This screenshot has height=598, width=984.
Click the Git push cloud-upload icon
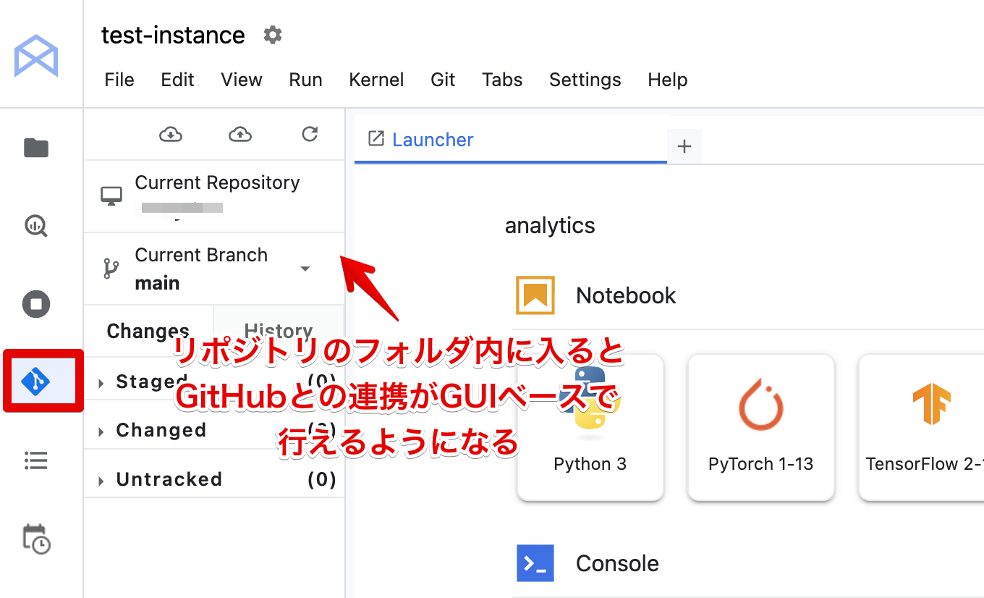(240, 134)
